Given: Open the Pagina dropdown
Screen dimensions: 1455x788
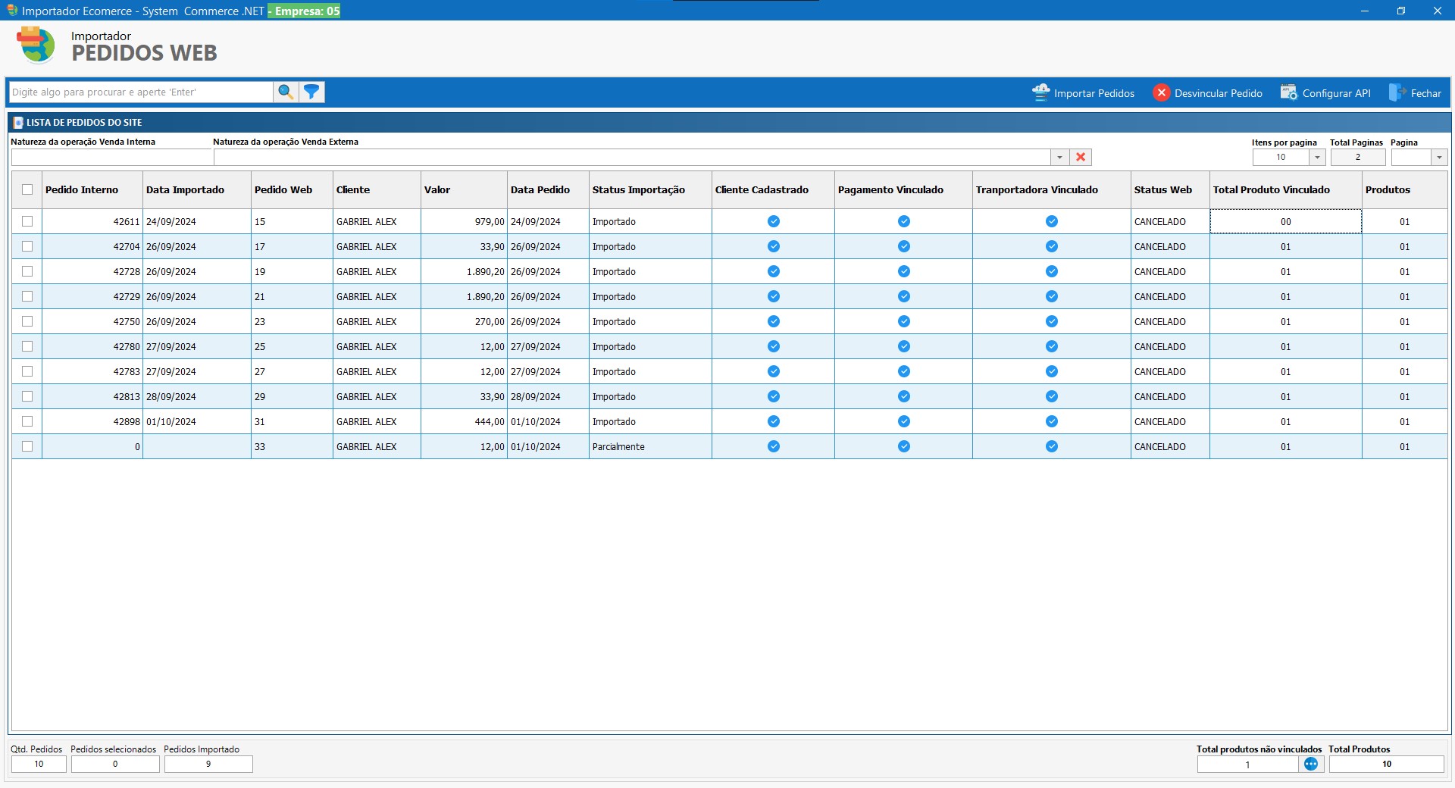Looking at the screenshot, I should click(x=1438, y=157).
